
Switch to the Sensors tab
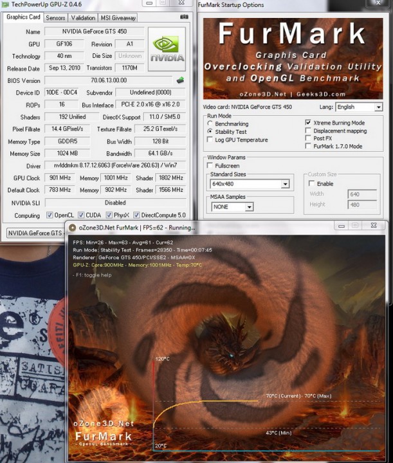coord(55,18)
